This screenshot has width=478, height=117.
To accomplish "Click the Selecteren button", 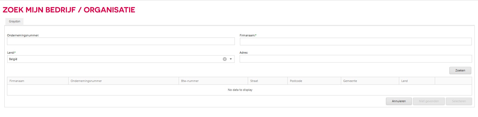I will (x=459, y=101).
